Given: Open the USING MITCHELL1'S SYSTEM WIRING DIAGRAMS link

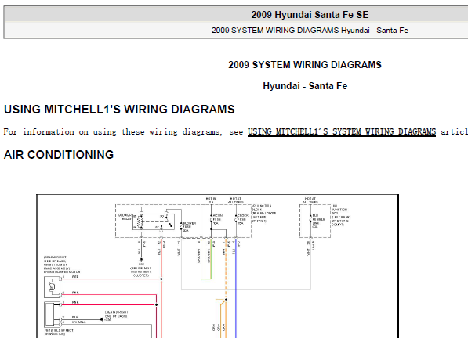Looking at the screenshot, I should click(342, 132).
